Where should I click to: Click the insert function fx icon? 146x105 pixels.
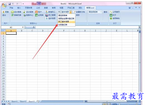34,27
